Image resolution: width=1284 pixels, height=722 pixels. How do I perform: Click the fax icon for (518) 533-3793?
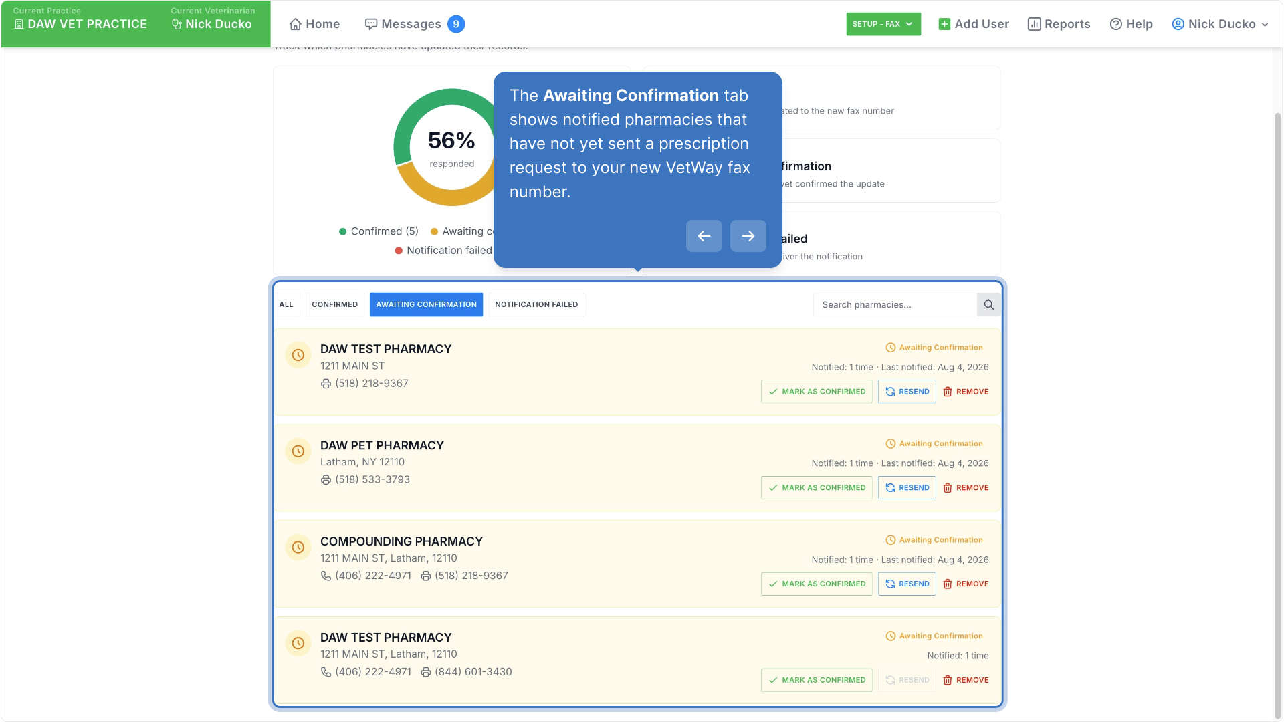(326, 480)
